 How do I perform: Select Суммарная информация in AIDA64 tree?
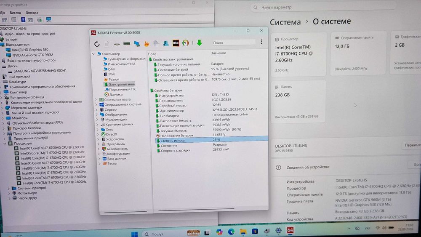125,59
